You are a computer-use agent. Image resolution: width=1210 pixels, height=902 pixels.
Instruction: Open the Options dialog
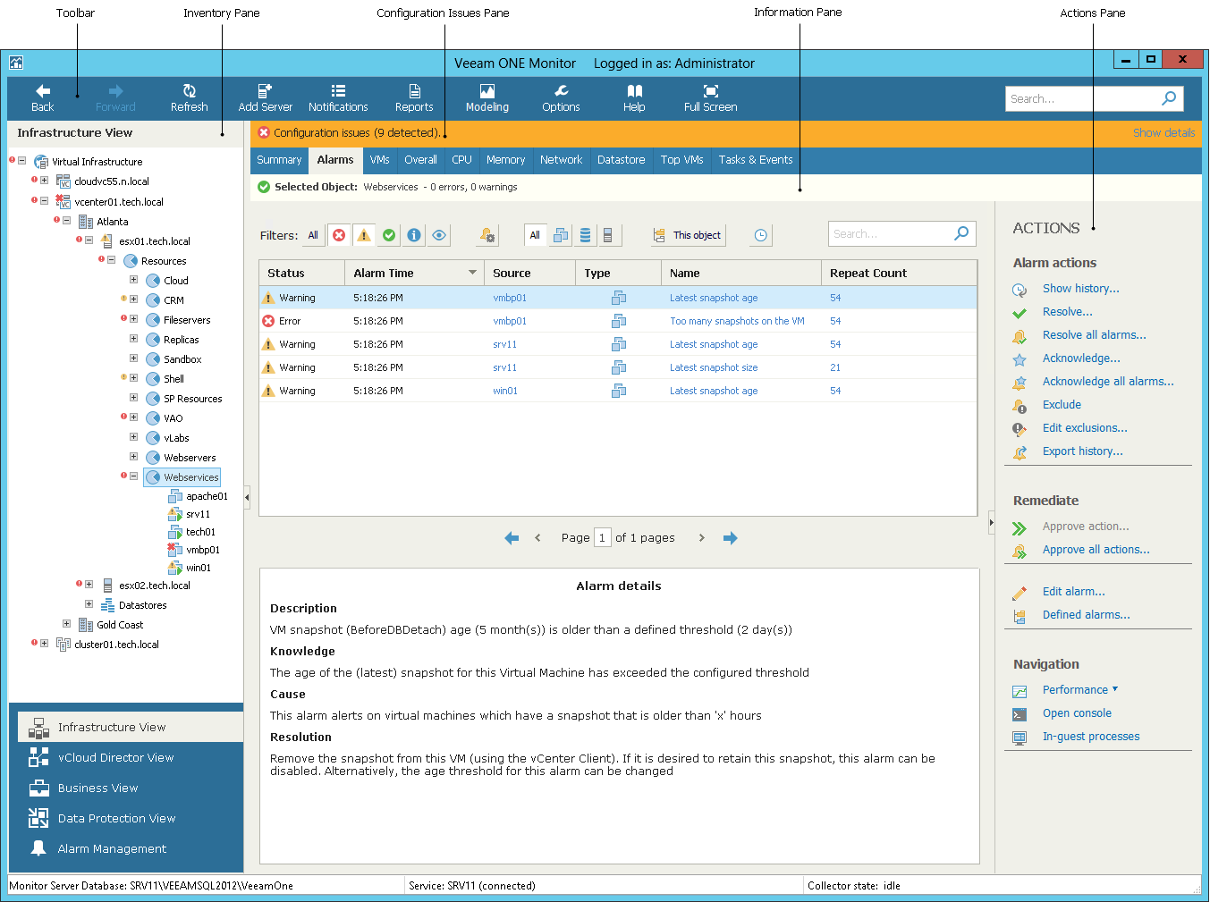coord(561,98)
